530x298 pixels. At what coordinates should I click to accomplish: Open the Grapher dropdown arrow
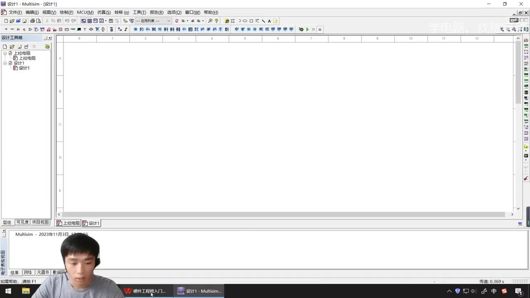(106, 21)
